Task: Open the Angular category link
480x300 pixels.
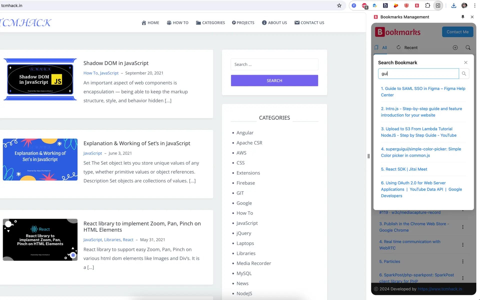Action: (245, 133)
